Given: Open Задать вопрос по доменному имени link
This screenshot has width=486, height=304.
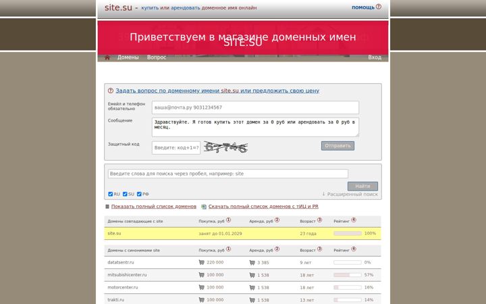Looking at the screenshot, I should point(217,91).
